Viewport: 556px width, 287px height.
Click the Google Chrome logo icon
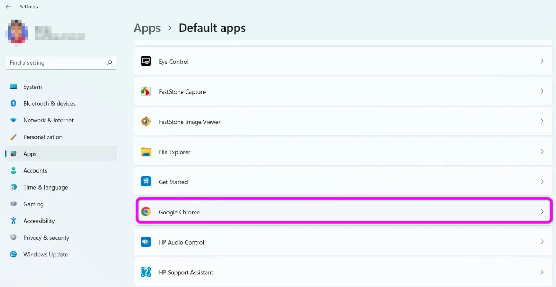(146, 212)
